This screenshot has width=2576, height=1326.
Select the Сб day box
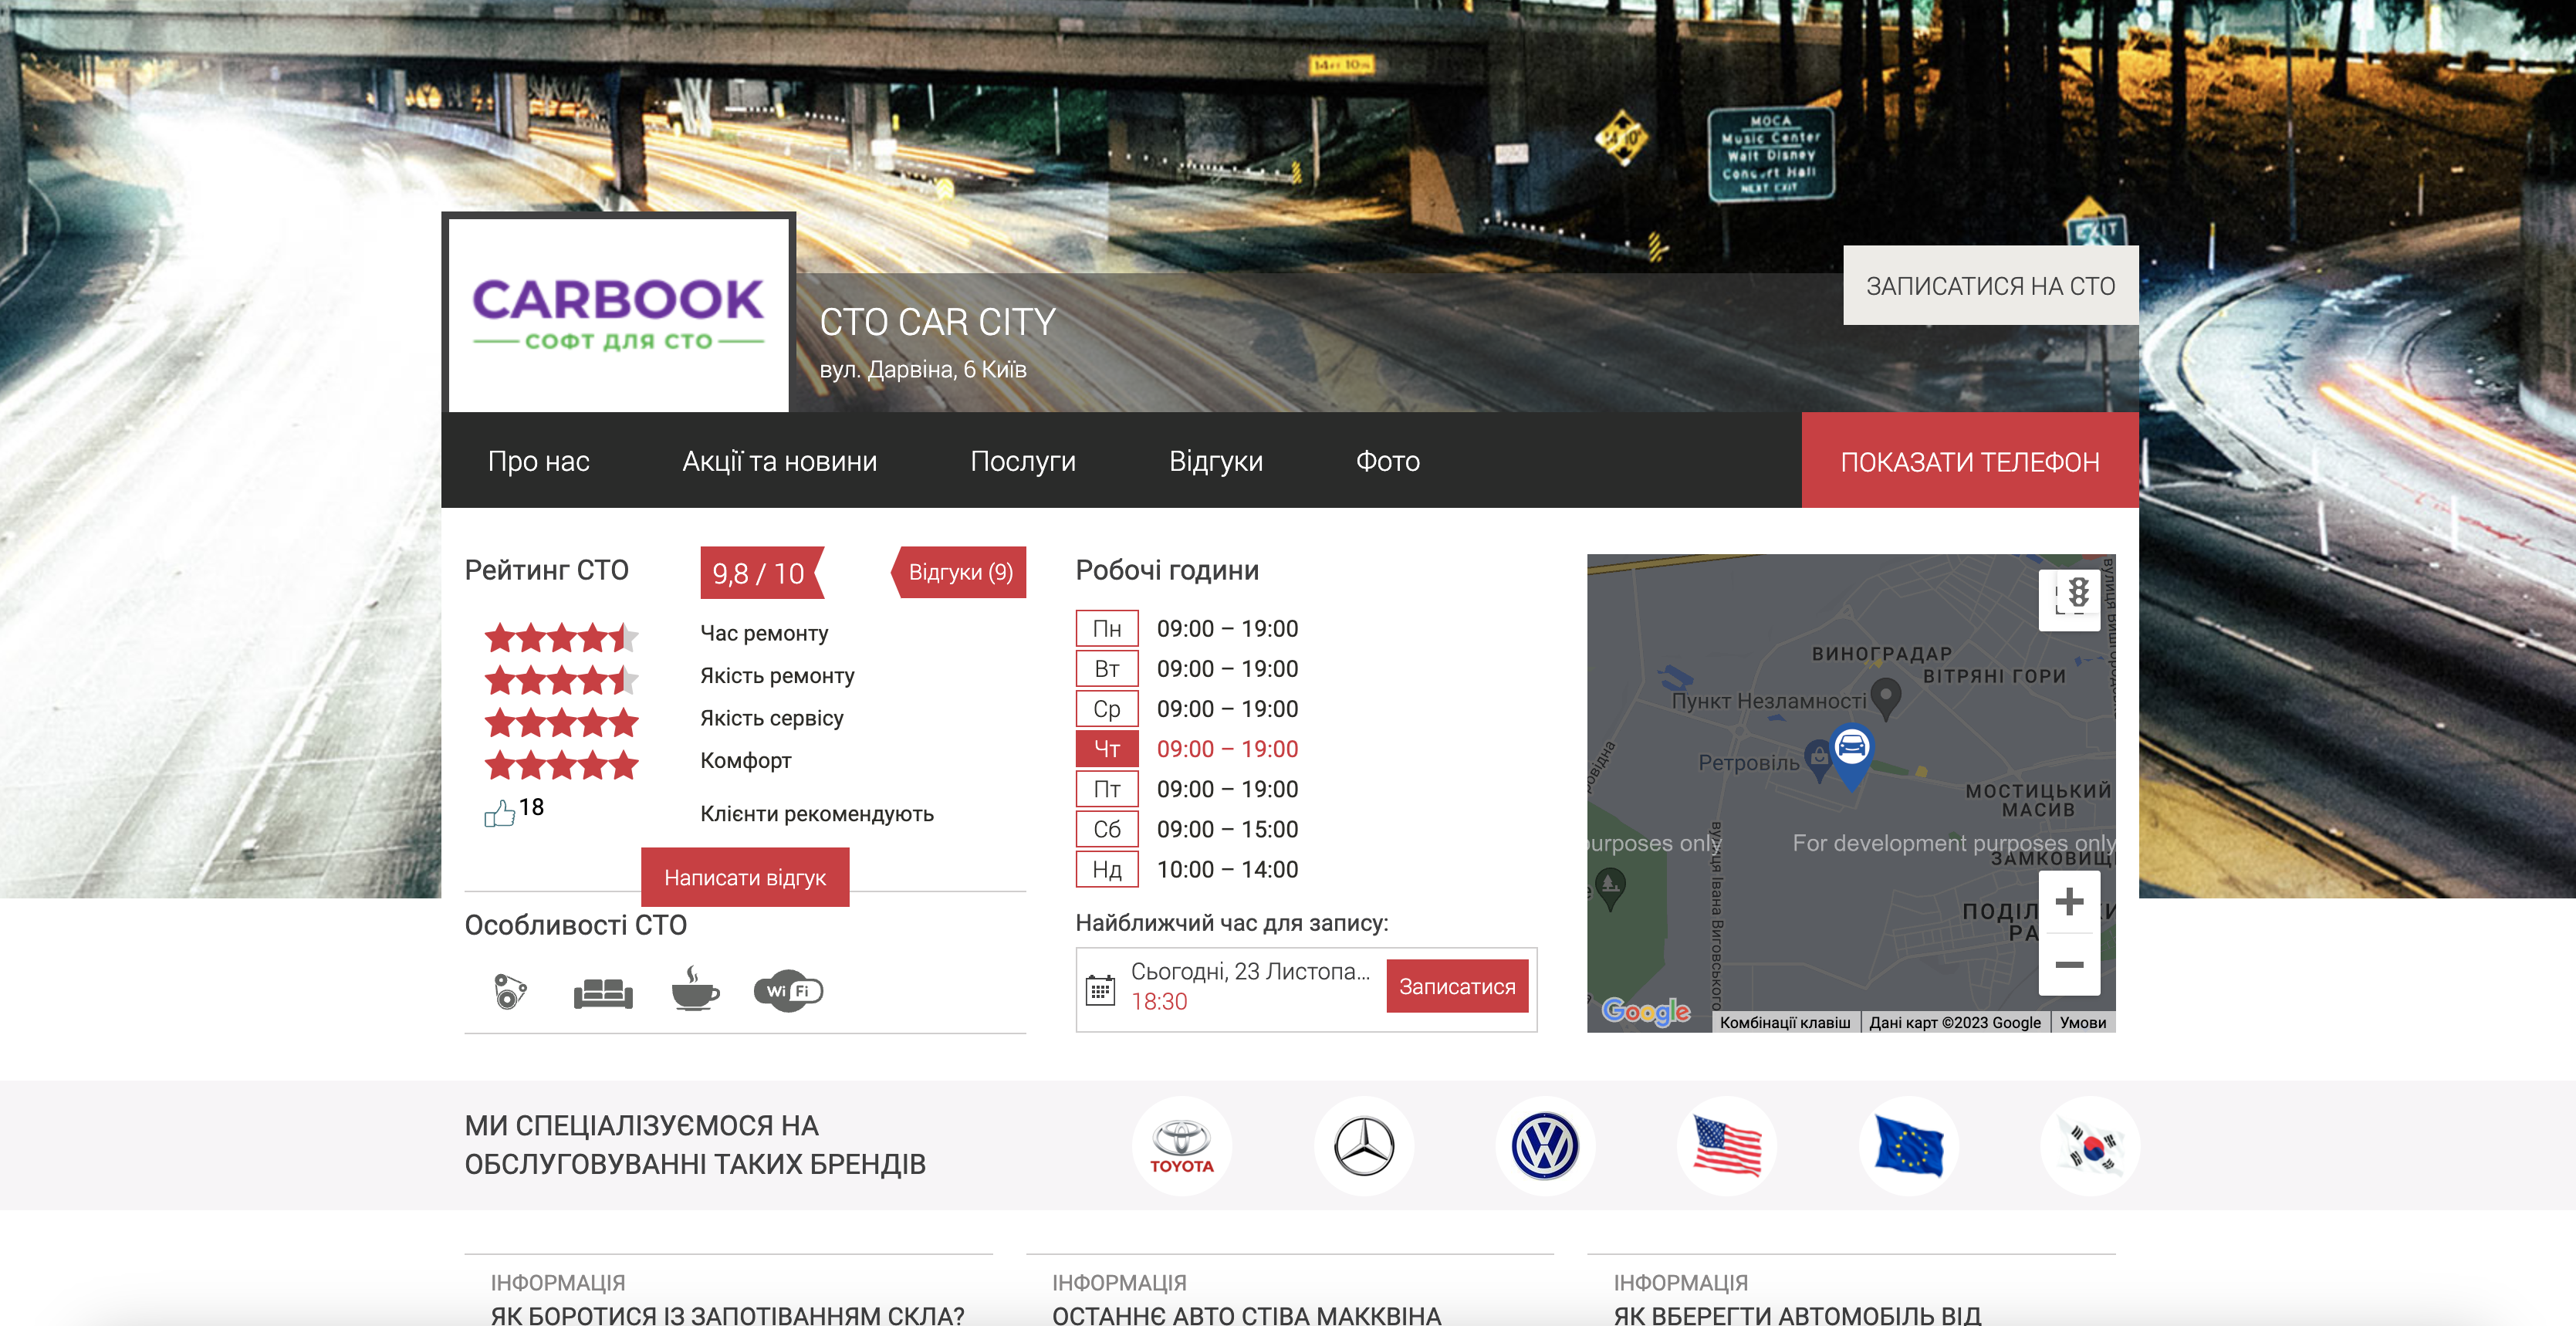[1107, 829]
